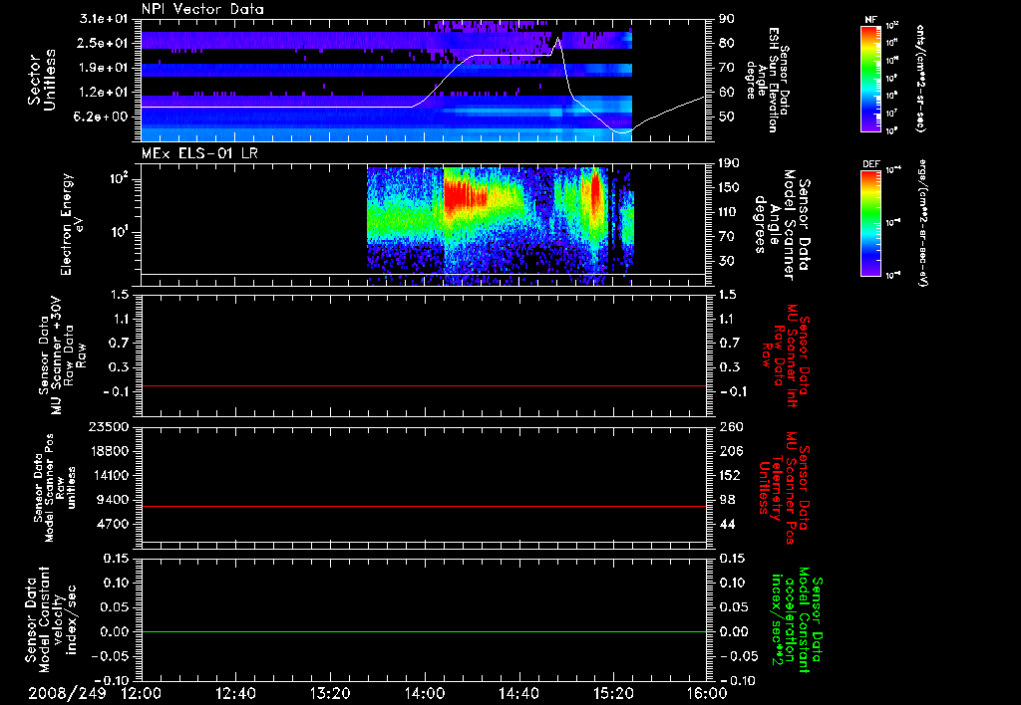Click the "DEF" label above the color bar

point(871,164)
